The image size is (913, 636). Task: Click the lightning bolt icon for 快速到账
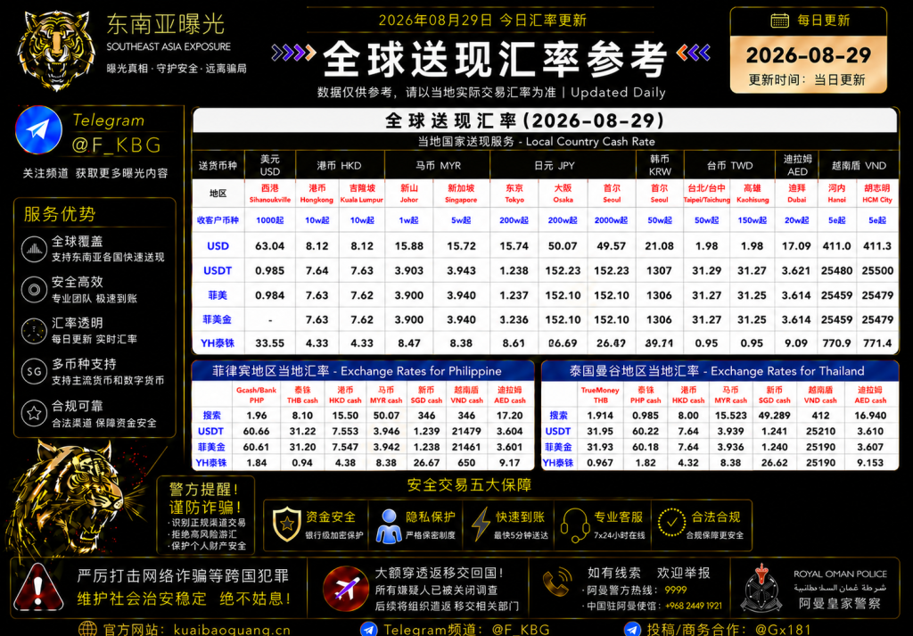pos(481,524)
